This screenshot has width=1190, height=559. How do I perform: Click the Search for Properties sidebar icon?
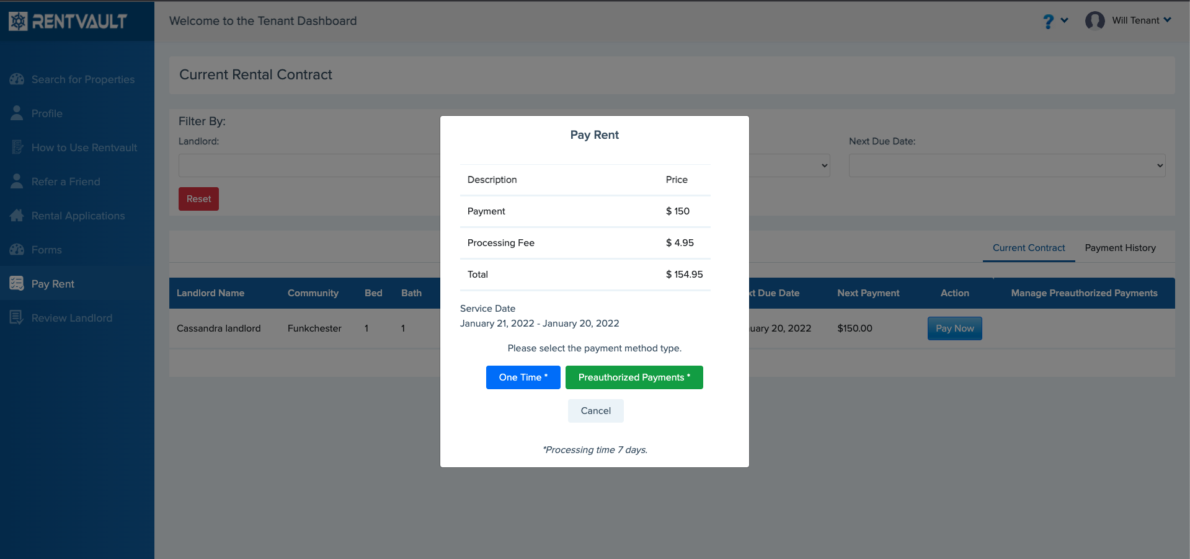(x=17, y=79)
